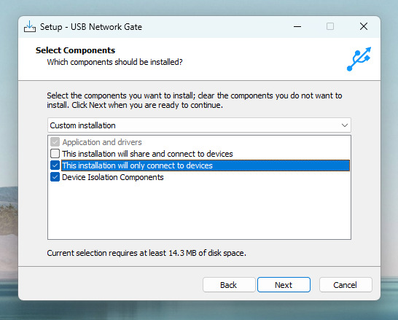Screen dimensions: 398x320
Task: Select 'This installation will only connect to devices' row
Action: tap(206, 165)
